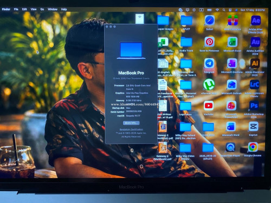Open the battery status menu
This screenshot has height=203, width=271.
[209, 10]
